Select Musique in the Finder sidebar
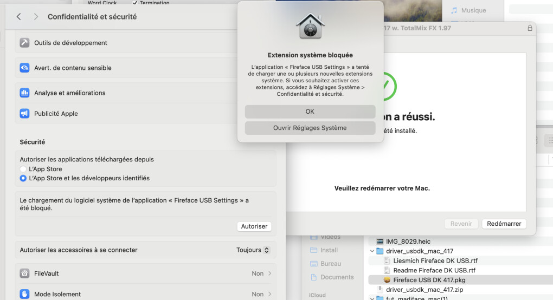 pos(474,10)
